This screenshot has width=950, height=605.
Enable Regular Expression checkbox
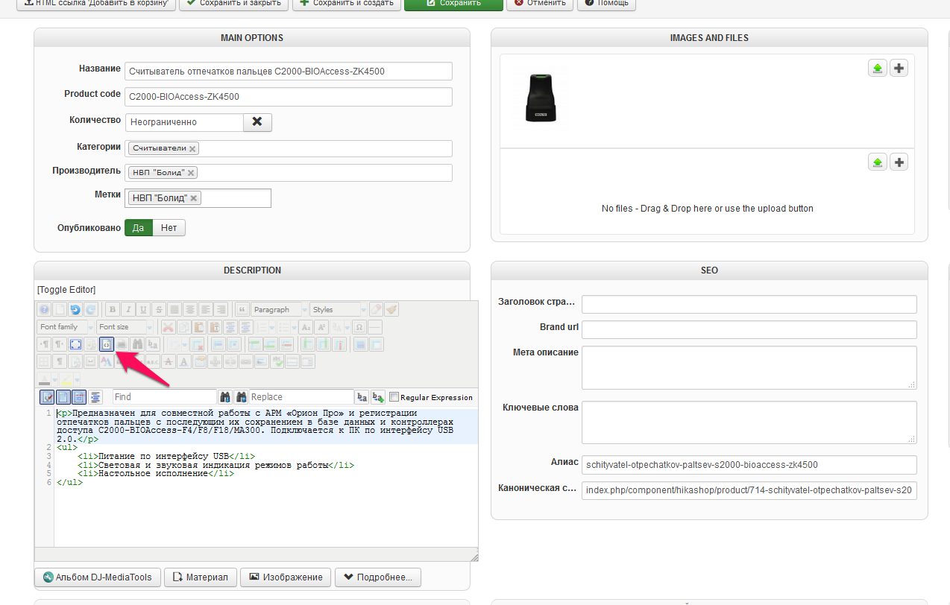click(x=394, y=397)
